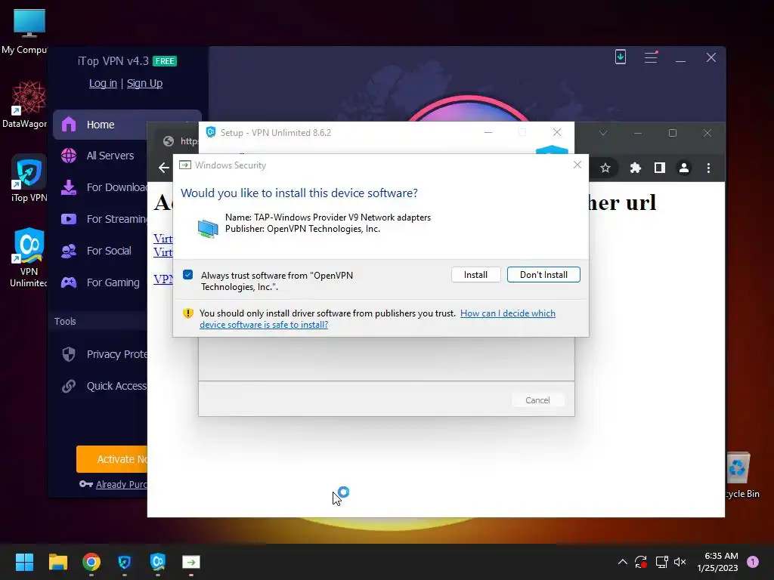Image resolution: width=774 pixels, height=580 pixels.
Task: Switch to VPN Unlimited taskbar icon
Action: (x=157, y=562)
